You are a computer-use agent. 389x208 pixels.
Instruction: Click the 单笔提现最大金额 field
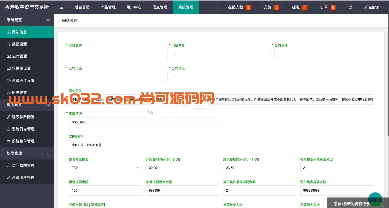183,190
